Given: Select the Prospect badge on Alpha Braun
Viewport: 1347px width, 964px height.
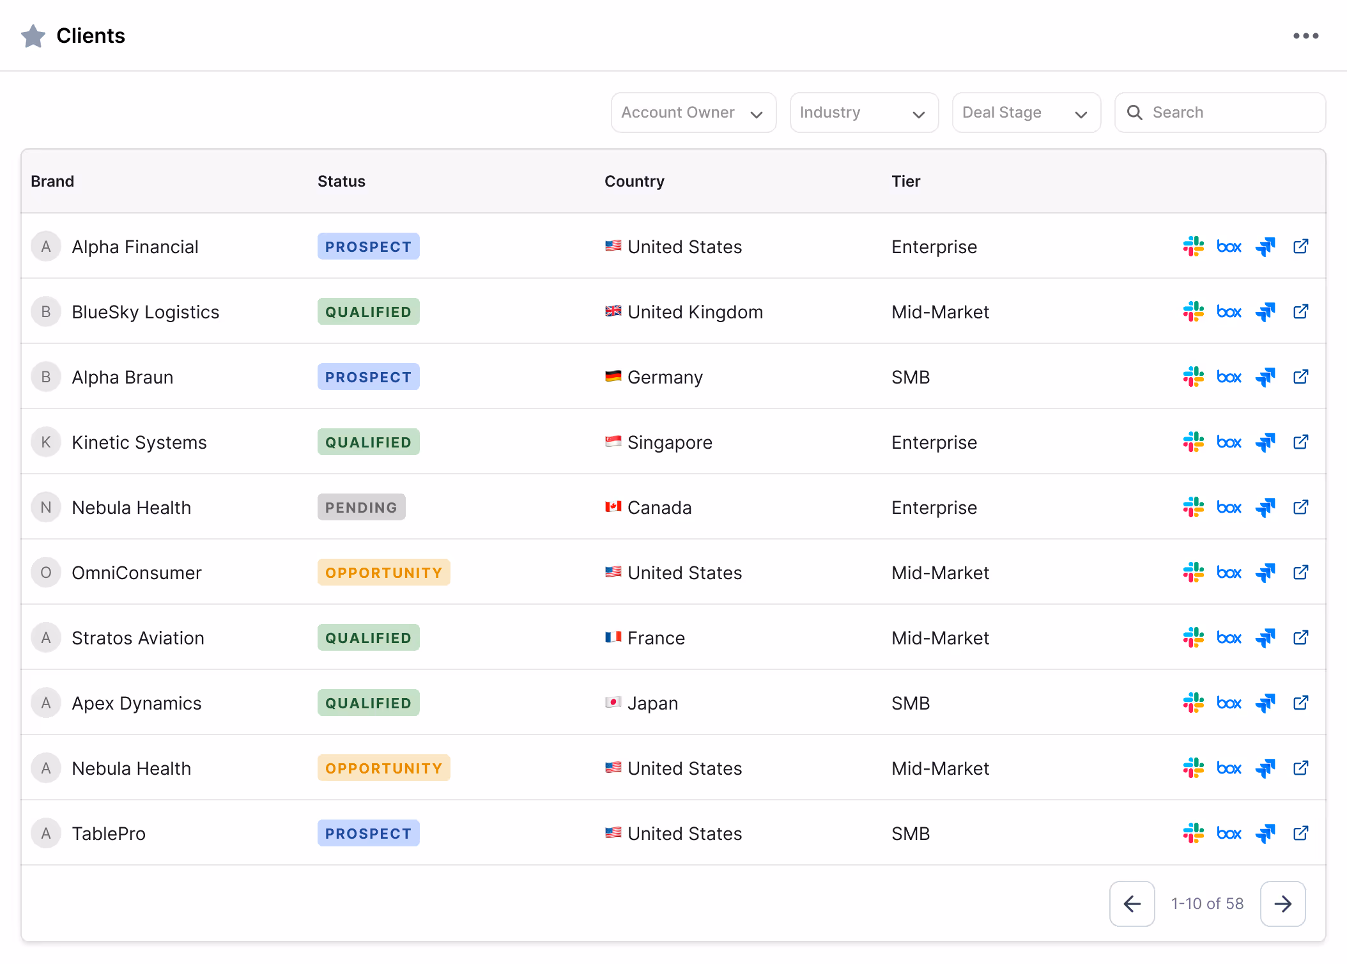Looking at the screenshot, I should click(368, 377).
